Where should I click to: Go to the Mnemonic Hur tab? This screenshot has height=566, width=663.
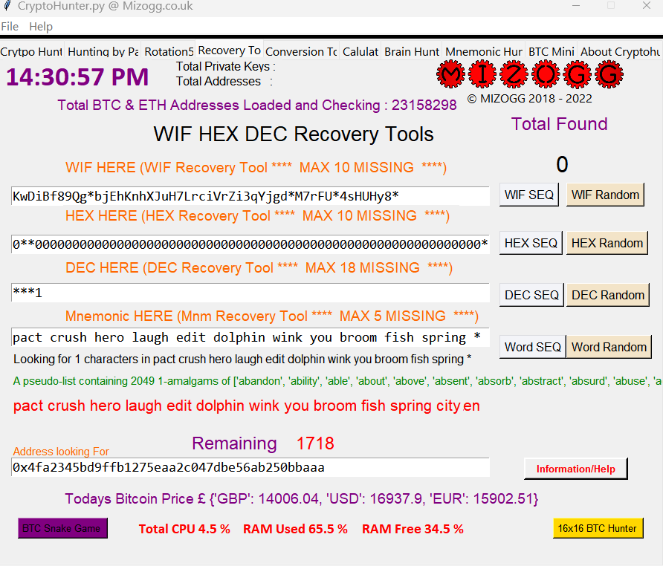[484, 51]
